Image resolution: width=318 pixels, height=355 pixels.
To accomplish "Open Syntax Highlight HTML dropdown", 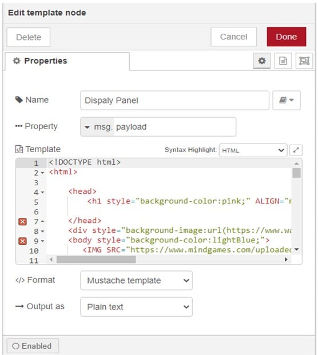I will 253,150.
